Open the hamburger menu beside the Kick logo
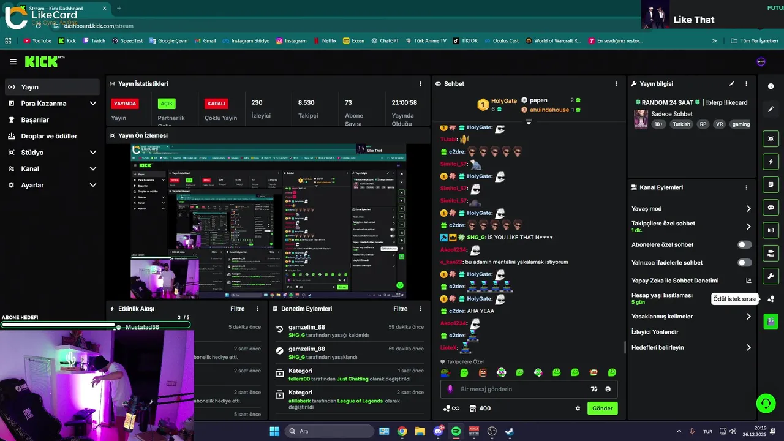The image size is (784, 441). 13,62
